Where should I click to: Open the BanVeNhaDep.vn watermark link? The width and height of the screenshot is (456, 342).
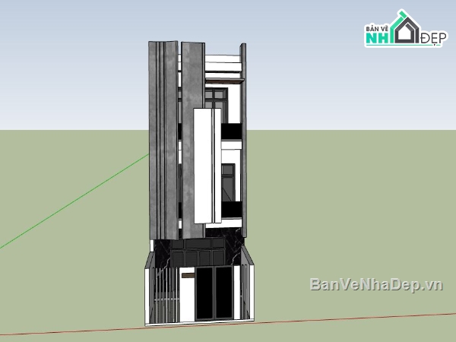(x=375, y=284)
